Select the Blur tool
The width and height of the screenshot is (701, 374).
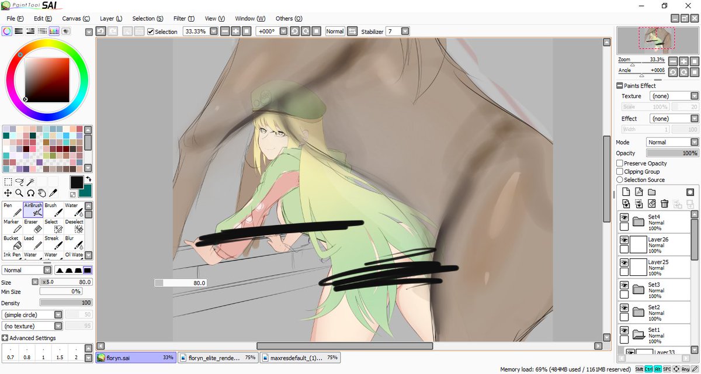point(73,243)
